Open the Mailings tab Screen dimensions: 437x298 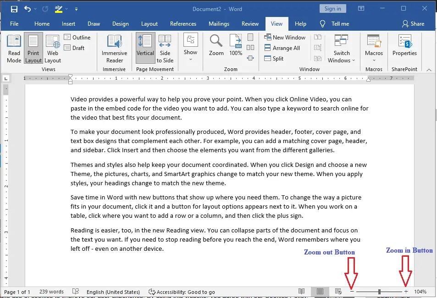(219, 24)
